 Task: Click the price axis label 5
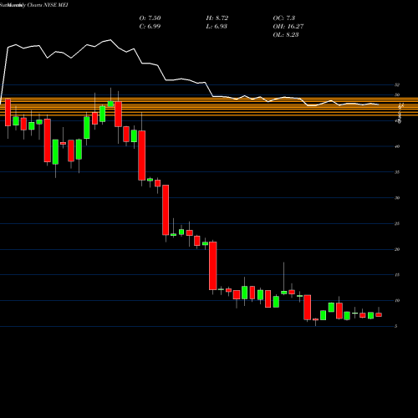[396, 326]
